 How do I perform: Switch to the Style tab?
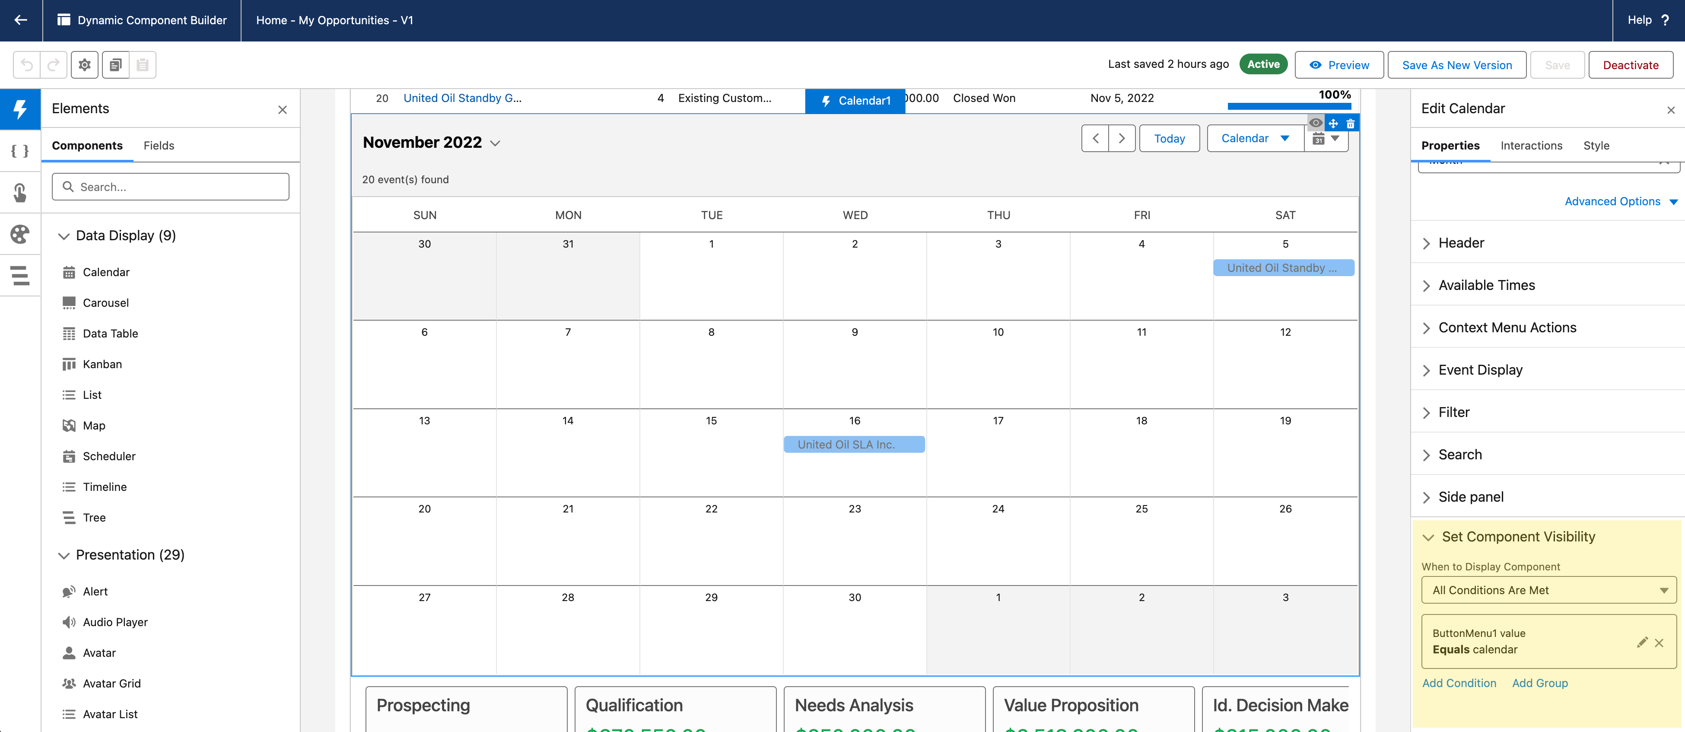click(x=1596, y=146)
